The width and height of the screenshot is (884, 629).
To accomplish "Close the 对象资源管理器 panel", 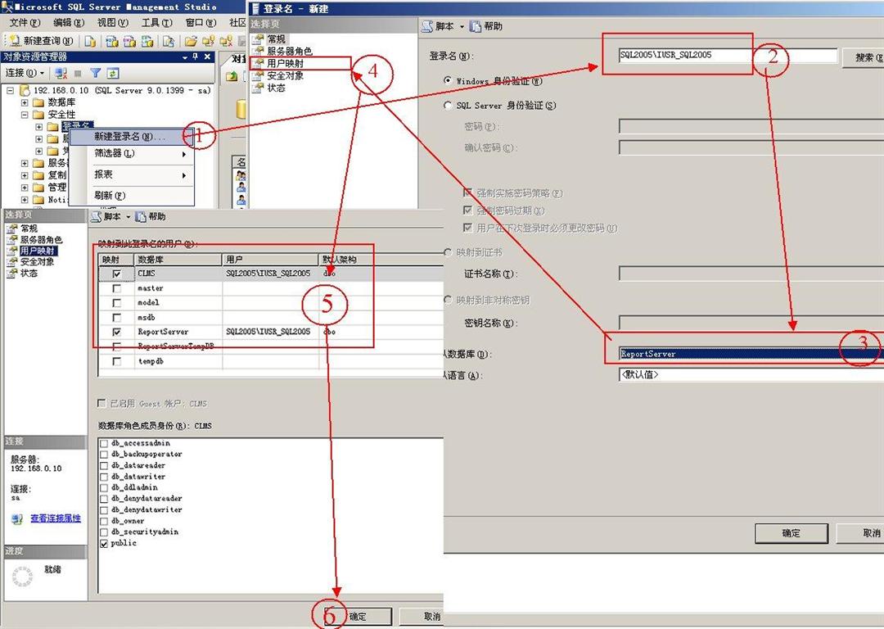I will (x=207, y=57).
